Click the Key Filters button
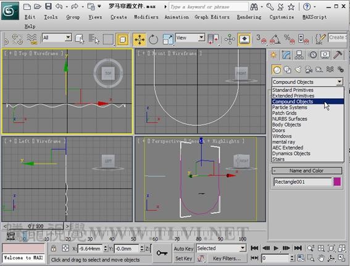350x266 pixels. pos(227,259)
